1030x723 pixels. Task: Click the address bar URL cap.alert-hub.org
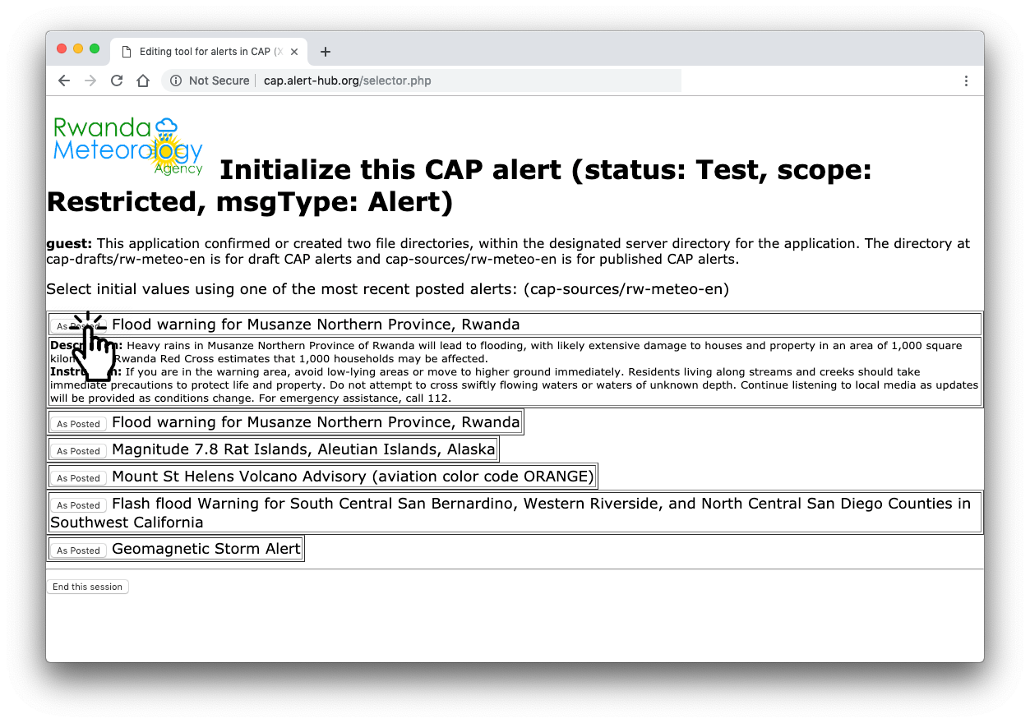[347, 81]
